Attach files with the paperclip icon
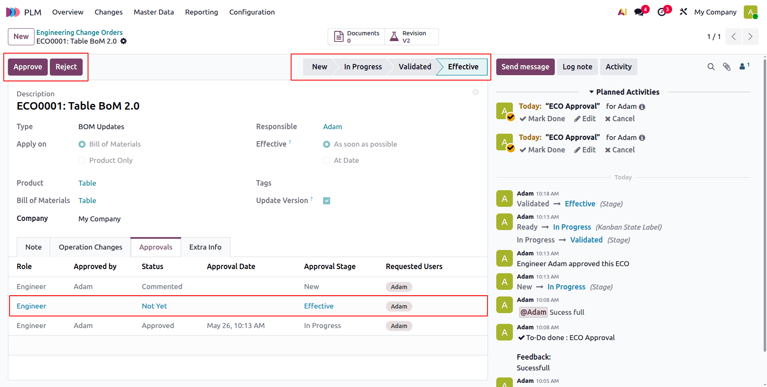 (727, 67)
